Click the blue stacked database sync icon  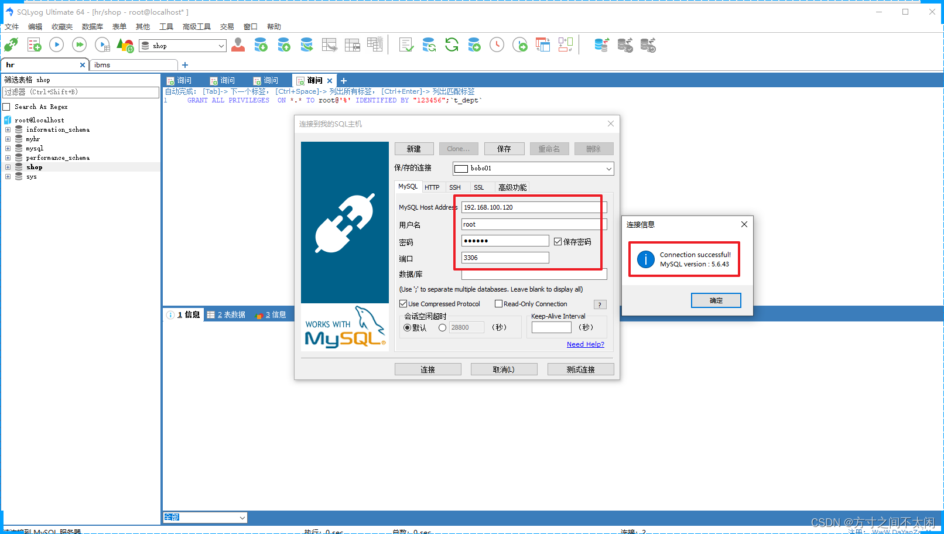[601, 45]
